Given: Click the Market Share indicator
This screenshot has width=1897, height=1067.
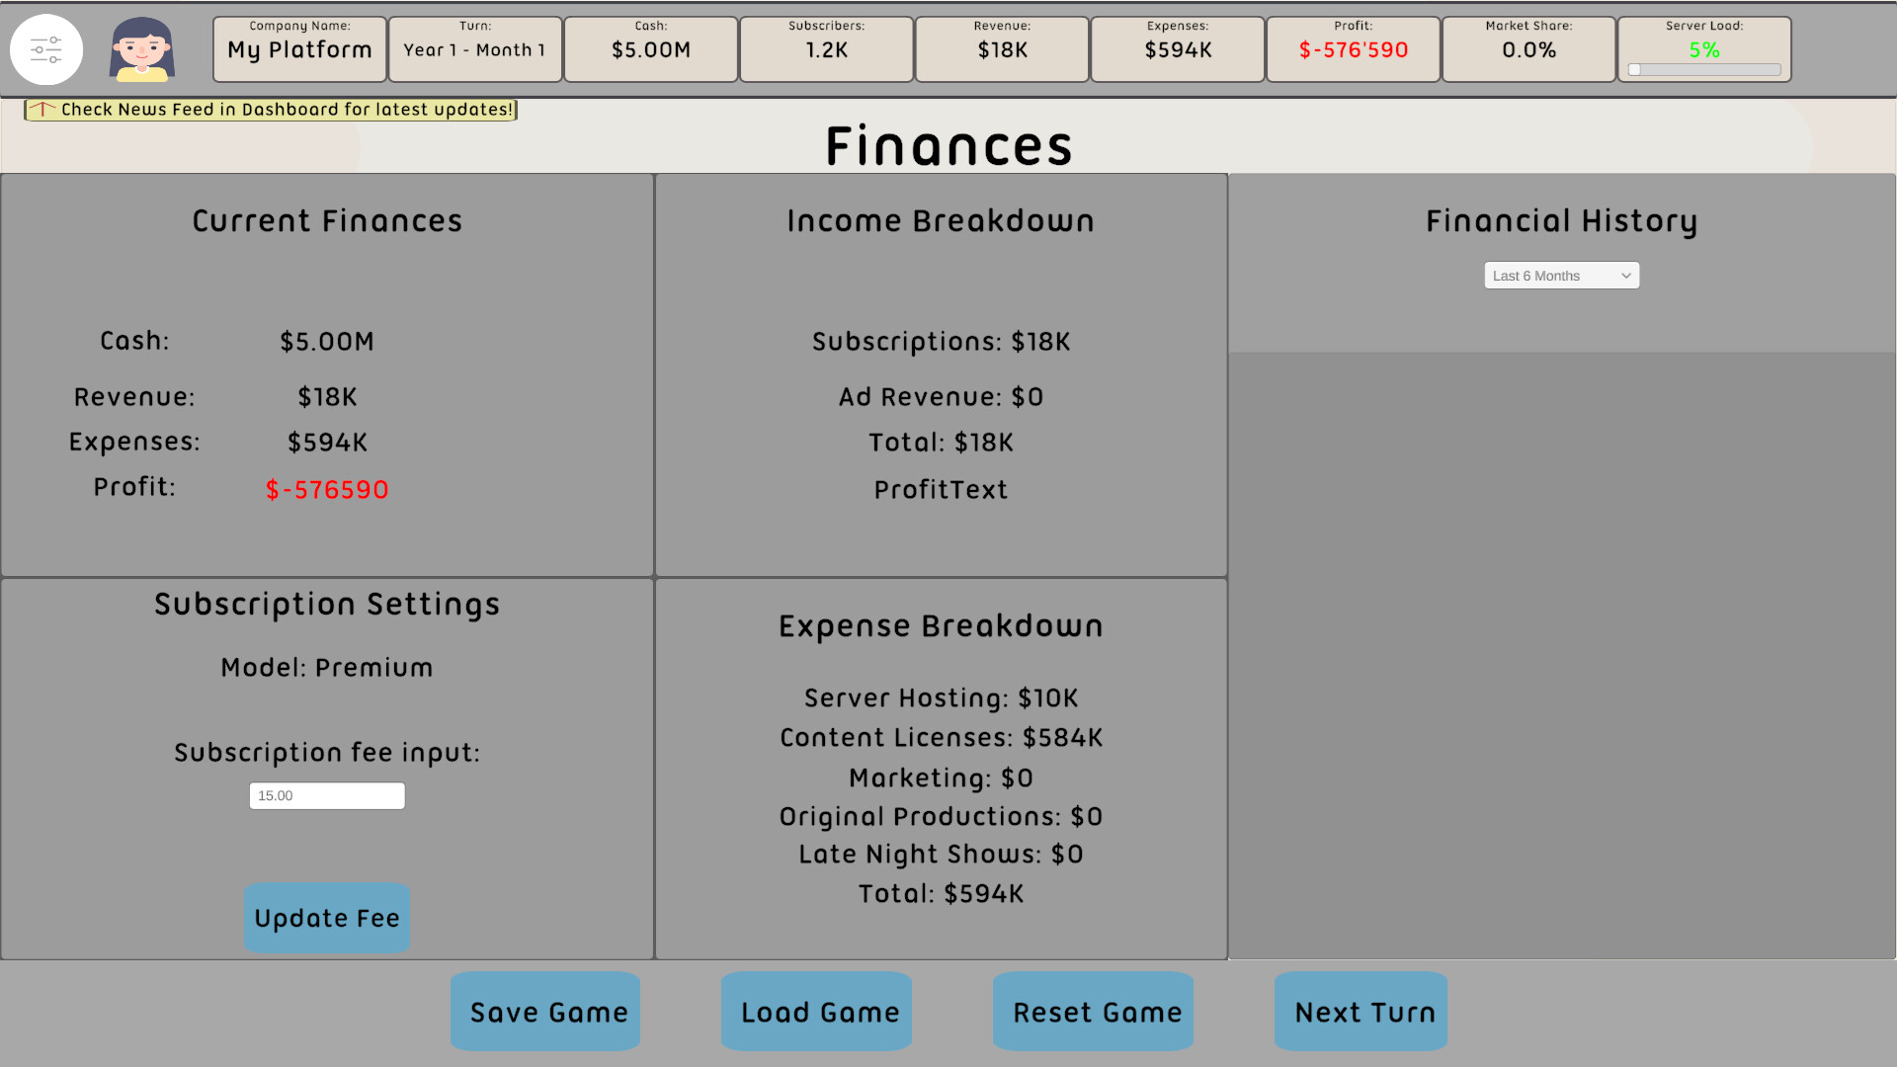Looking at the screenshot, I should [x=1527, y=48].
